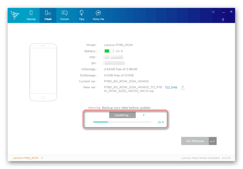Open the Forum tab
Image resolution: width=243 pixels, height=169 pixels.
(65, 15)
